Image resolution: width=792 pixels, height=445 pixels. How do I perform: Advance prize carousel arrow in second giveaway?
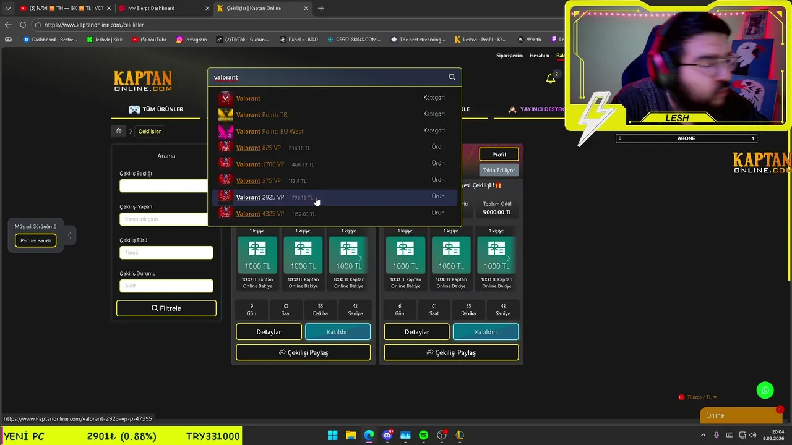coord(508,258)
